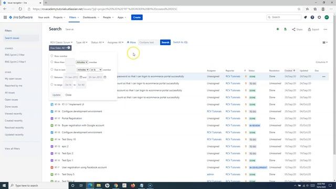Open the list view switcher dropdown
The height and width of the screenshot is (189, 336).
(325, 43)
